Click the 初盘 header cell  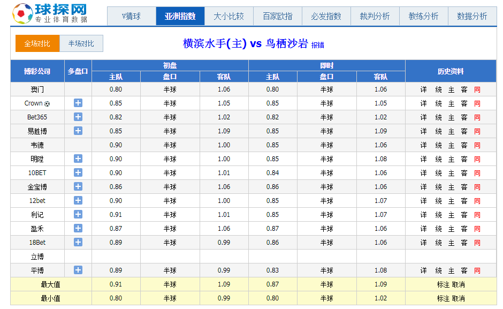(170, 65)
